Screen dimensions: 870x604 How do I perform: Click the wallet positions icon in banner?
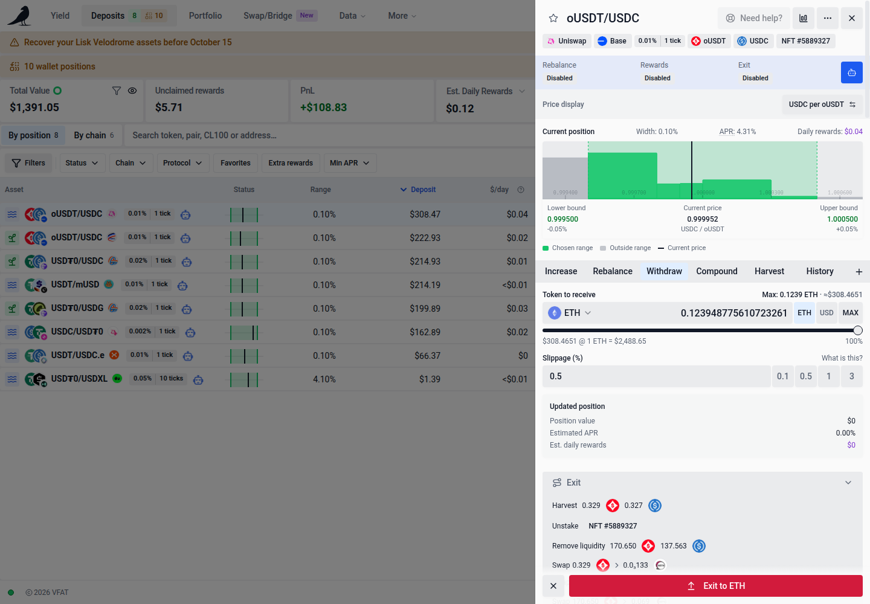[x=14, y=66]
